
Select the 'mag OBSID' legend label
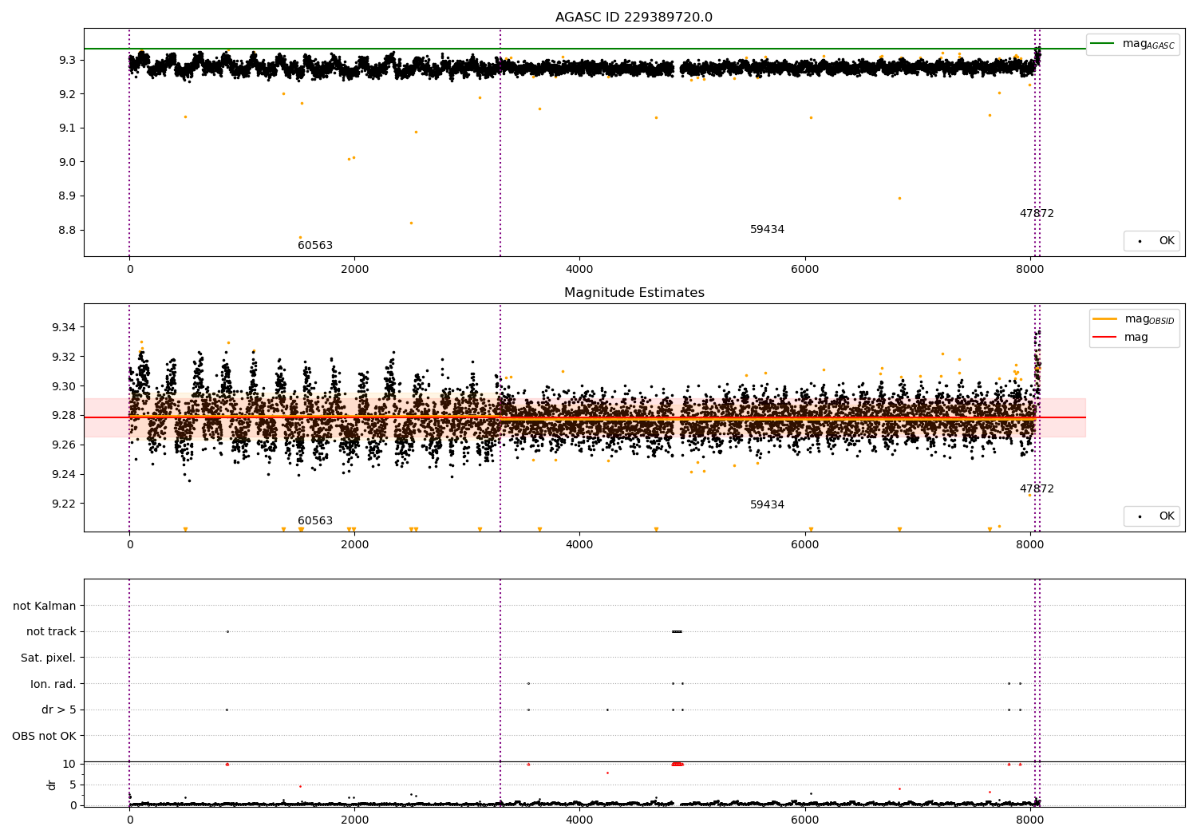click(x=1150, y=319)
